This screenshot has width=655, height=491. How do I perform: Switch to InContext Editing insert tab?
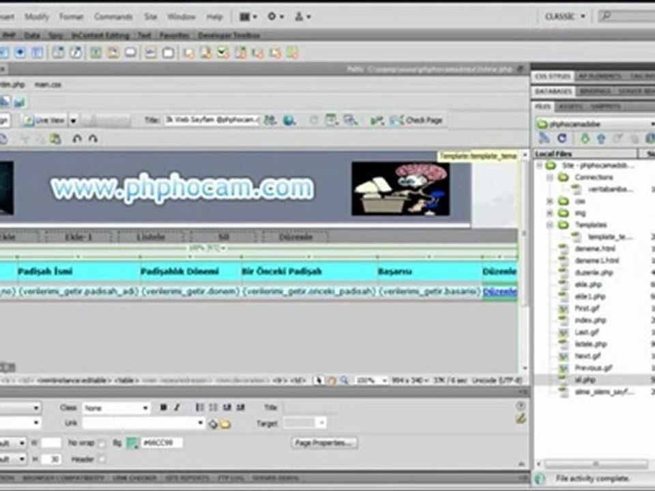click(x=100, y=35)
